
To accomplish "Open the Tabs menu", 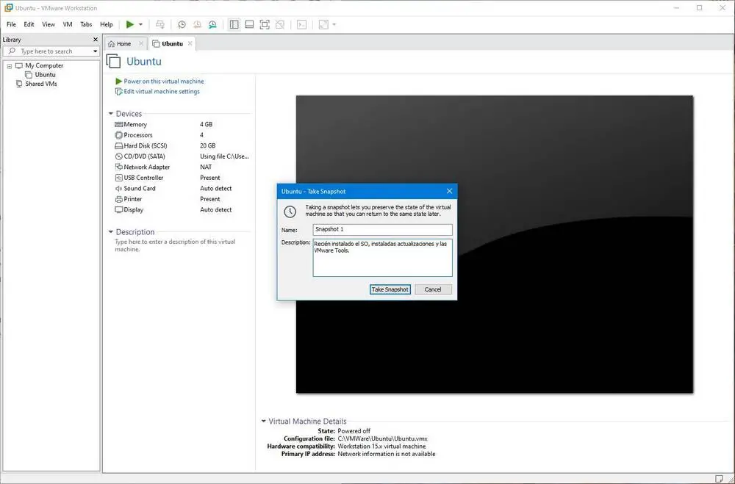I will click(86, 24).
